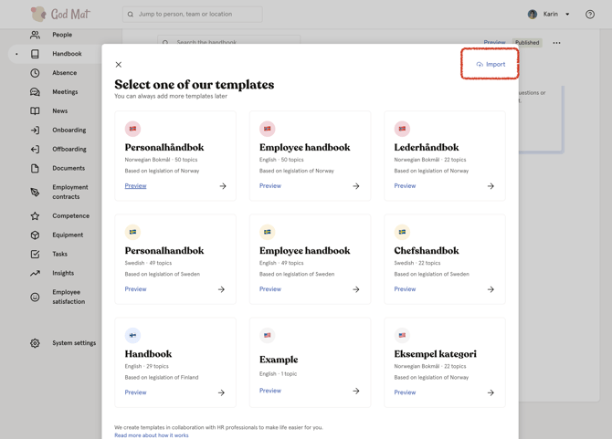Viewport: 612px width, 439px height.
Task: Preview the Norwegian Personalhåndbok template
Action: click(135, 186)
